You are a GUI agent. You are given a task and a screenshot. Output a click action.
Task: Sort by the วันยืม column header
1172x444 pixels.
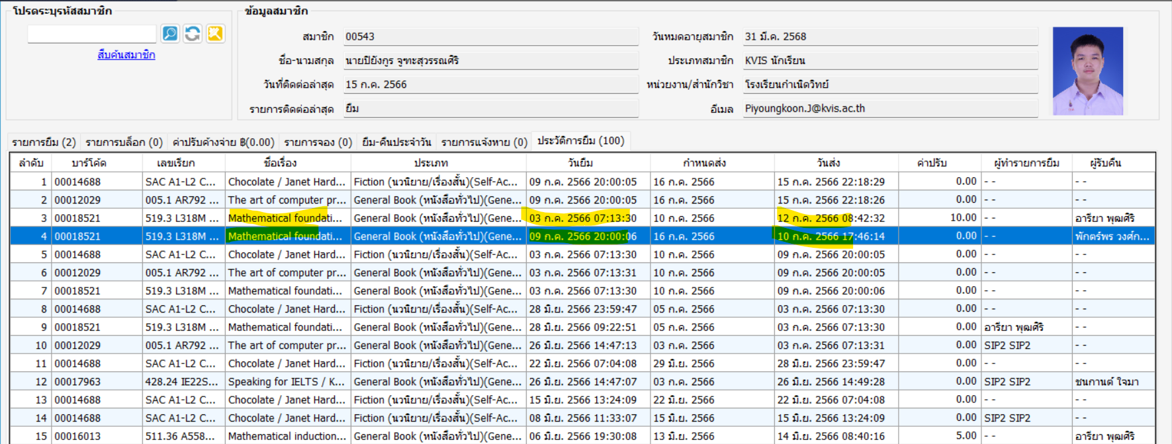tap(580, 163)
